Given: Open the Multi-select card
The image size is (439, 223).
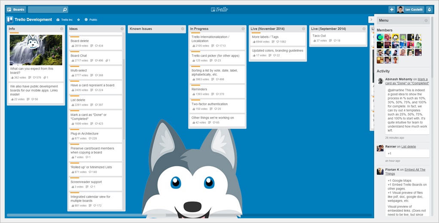Looking at the screenshot, I should 96,73.
